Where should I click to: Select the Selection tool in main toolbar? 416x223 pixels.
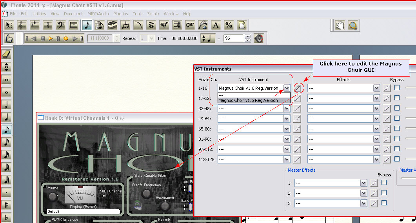click(x=9, y=25)
